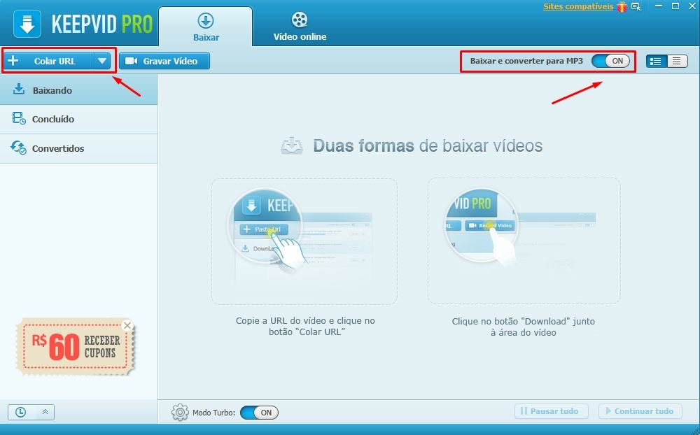Image resolution: width=700 pixels, height=435 pixels.
Task: Select Baixando in the sidebar
Action: (x=78, y=90)
